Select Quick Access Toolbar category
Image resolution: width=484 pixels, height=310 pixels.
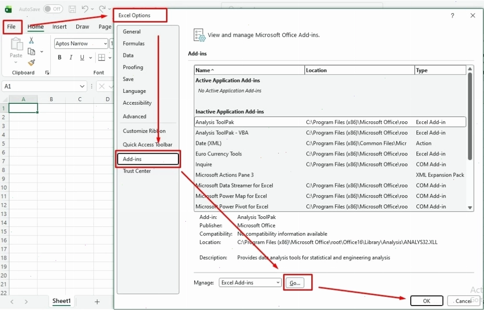pyautogui.click(x=148, y=144)
